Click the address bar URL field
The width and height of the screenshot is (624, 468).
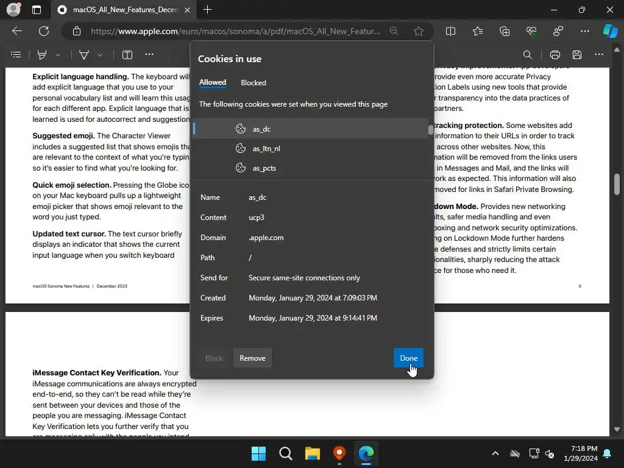[x=236, y=31]
